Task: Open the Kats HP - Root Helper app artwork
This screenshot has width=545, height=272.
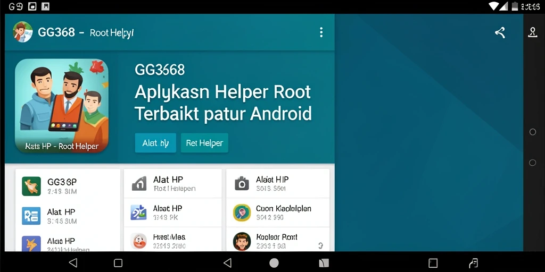Action: 62,106
